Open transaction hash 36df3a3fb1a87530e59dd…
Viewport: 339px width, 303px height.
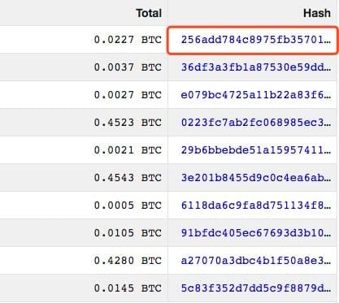click(256, 67)
